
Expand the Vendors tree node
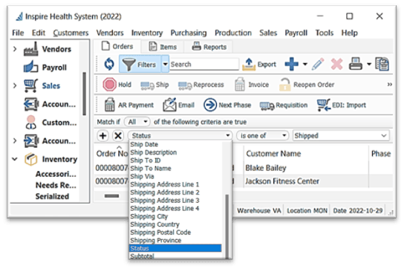click(15, 49)
